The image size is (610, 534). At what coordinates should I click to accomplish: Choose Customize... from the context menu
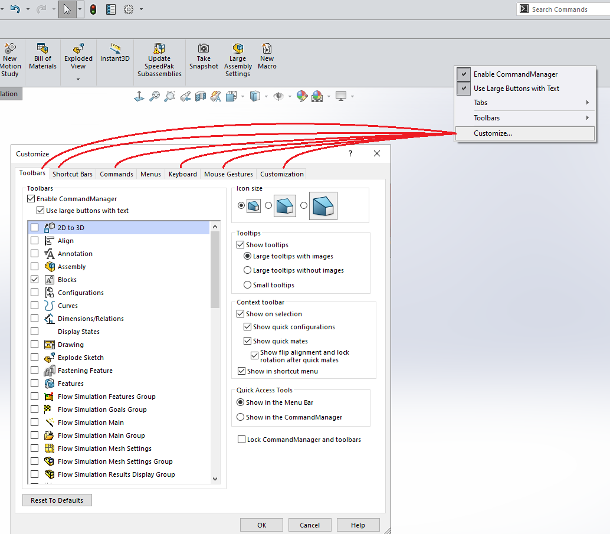pyautogui.click(x=493, y=133)
